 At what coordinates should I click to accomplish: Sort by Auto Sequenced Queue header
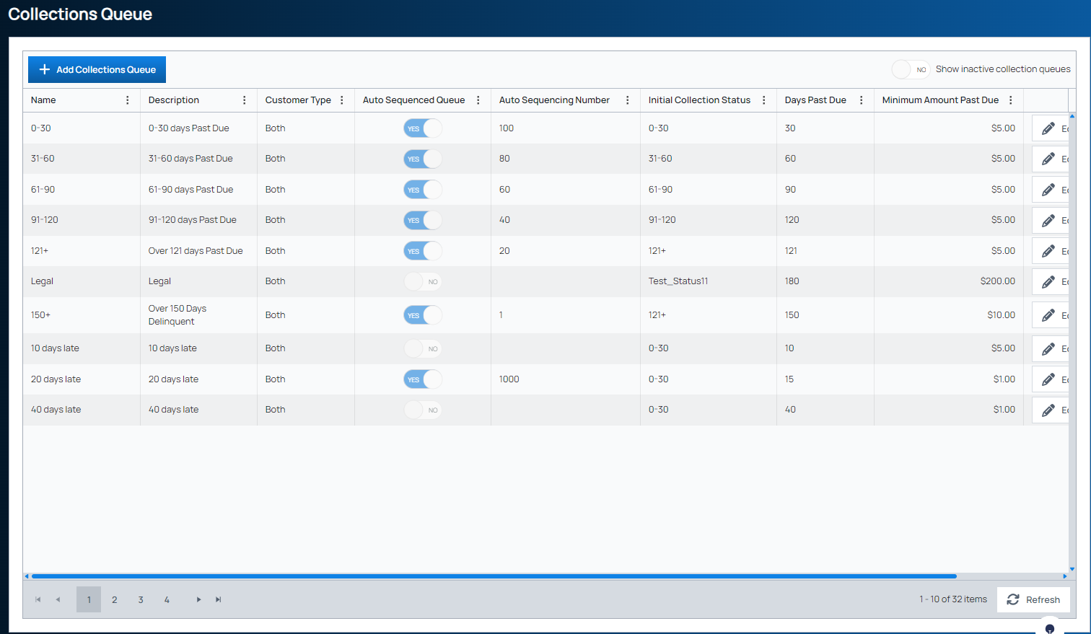413,100
